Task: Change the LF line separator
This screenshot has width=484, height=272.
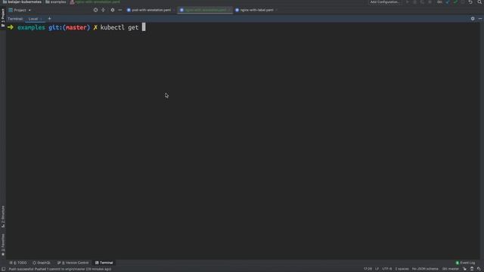Action: pos(377,269)
